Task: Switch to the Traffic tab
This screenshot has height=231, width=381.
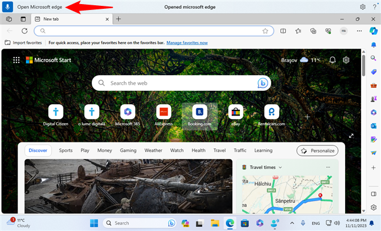Action: point(240,151)
